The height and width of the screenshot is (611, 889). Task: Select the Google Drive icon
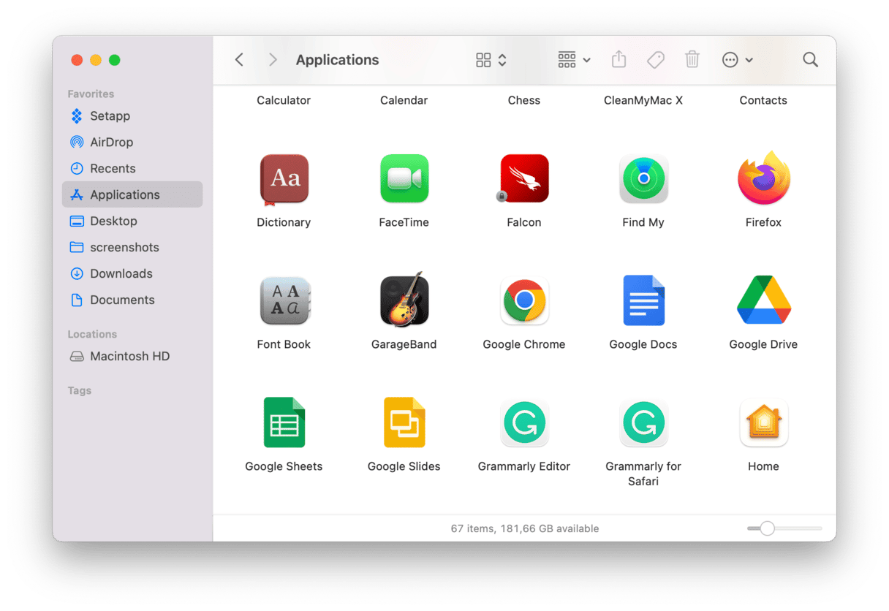click(763, 300)
